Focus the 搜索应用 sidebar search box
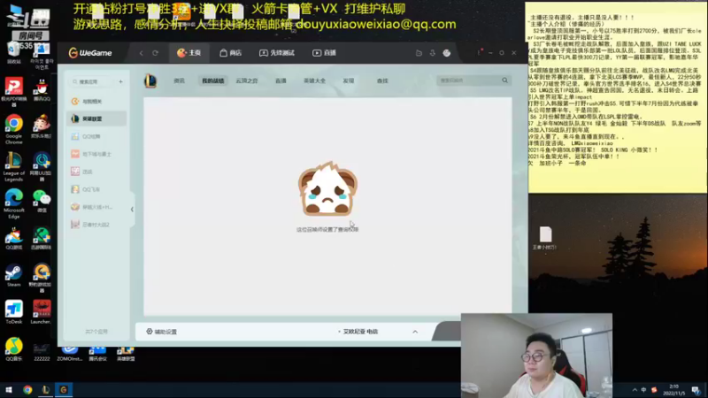The height and width of the screenshot is (398, 708). pos(93,81)
